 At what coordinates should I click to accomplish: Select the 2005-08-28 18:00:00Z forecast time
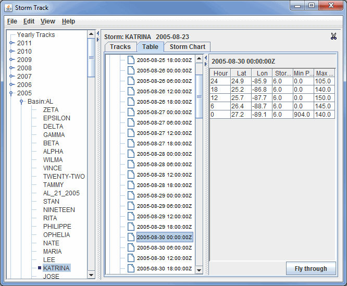point(164,185)
